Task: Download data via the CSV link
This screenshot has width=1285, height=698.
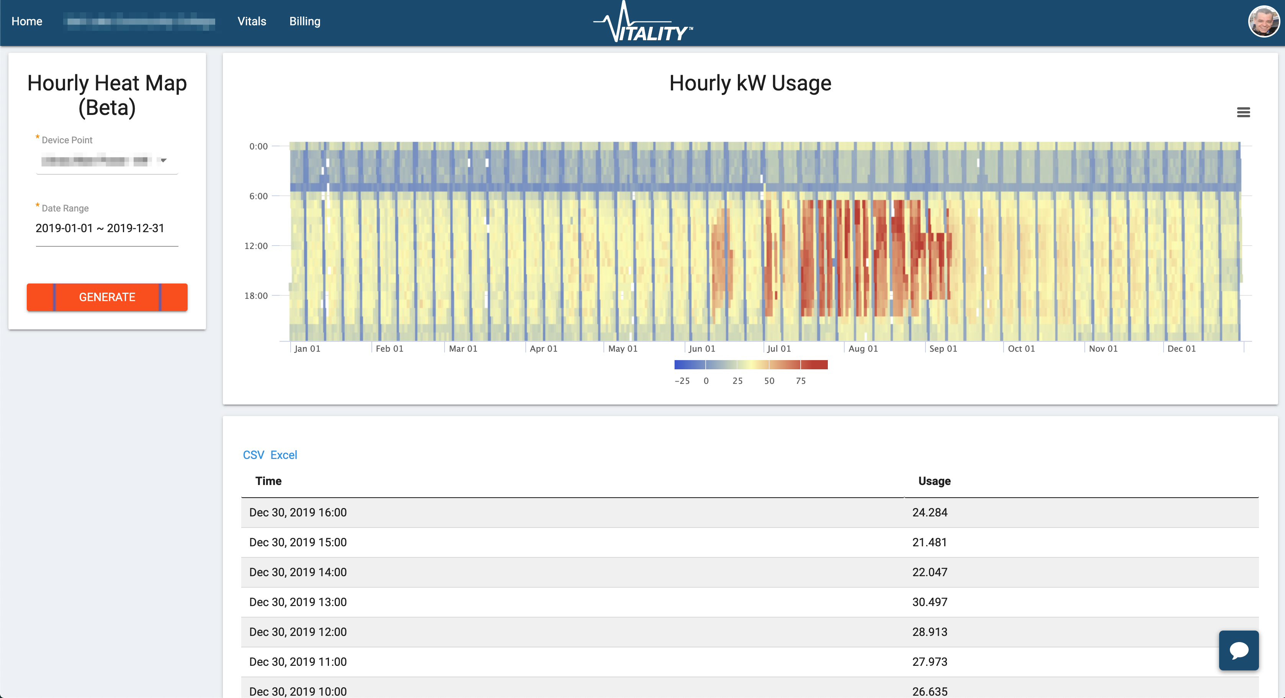Action: coord(253,455)
